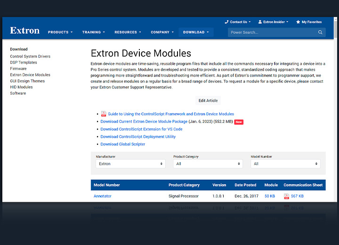Open the Model Number dropdown
This screenshot has width=339, height=245.
point(285,164)
